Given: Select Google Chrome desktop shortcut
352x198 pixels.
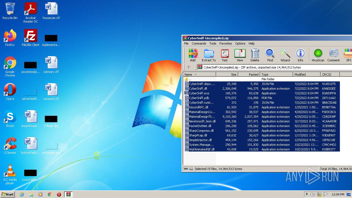Looking at the screenshot, I should pyautogui.click(x=10, y=67).
